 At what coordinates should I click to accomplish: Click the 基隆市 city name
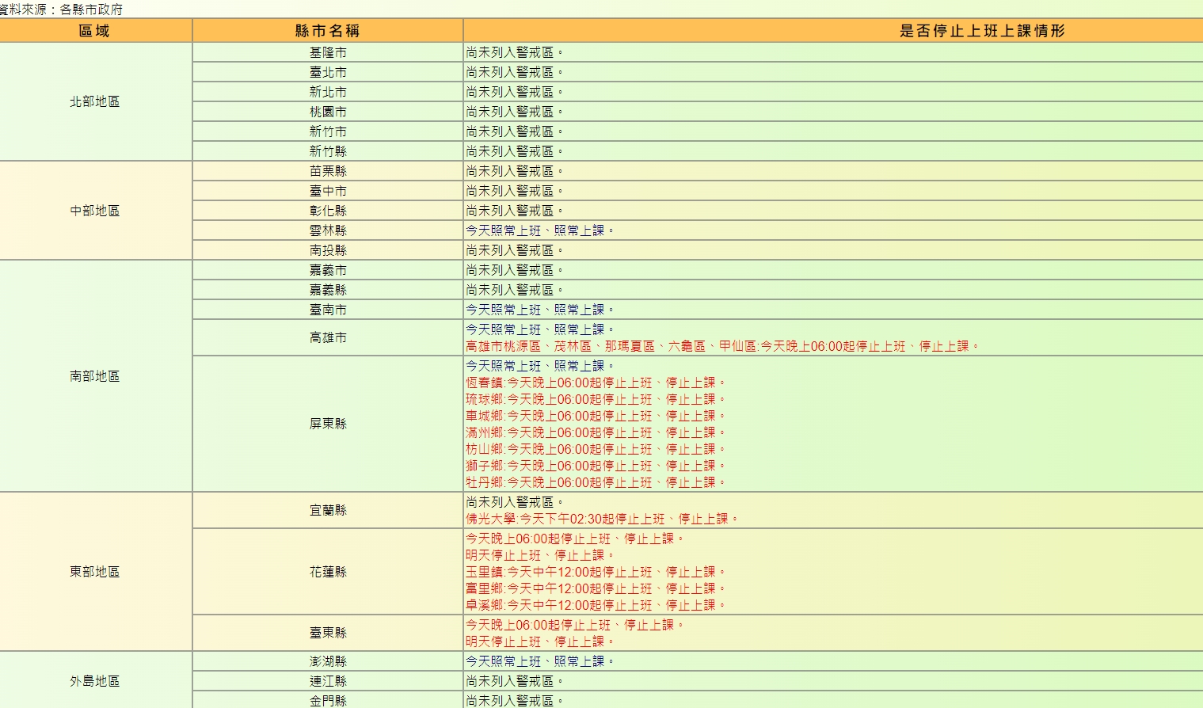click(x=328, y=52)
